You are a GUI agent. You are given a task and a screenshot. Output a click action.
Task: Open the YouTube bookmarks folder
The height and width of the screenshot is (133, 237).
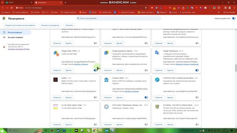(x=35, y=12)
